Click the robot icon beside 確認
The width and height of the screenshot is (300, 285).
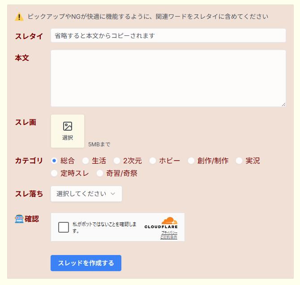click(x=19, y=219)
